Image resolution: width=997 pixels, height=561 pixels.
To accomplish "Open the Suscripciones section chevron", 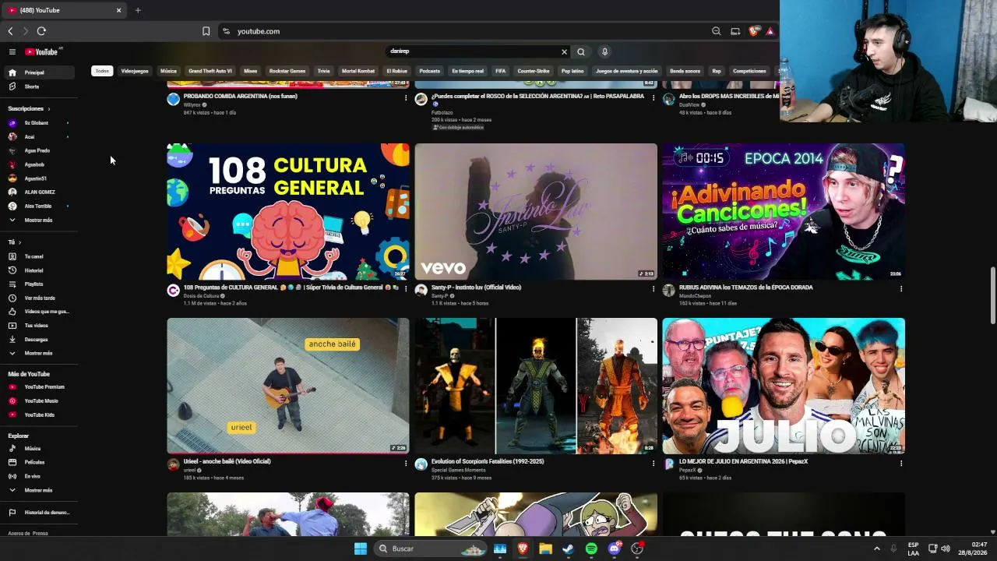I will pyautogui.click(x=48, y=109).
